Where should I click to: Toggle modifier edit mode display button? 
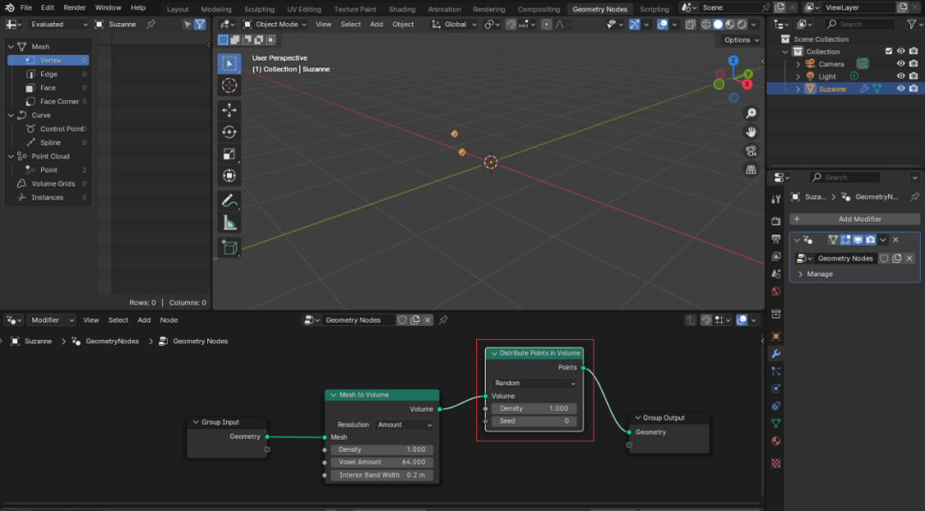(845, 240)
